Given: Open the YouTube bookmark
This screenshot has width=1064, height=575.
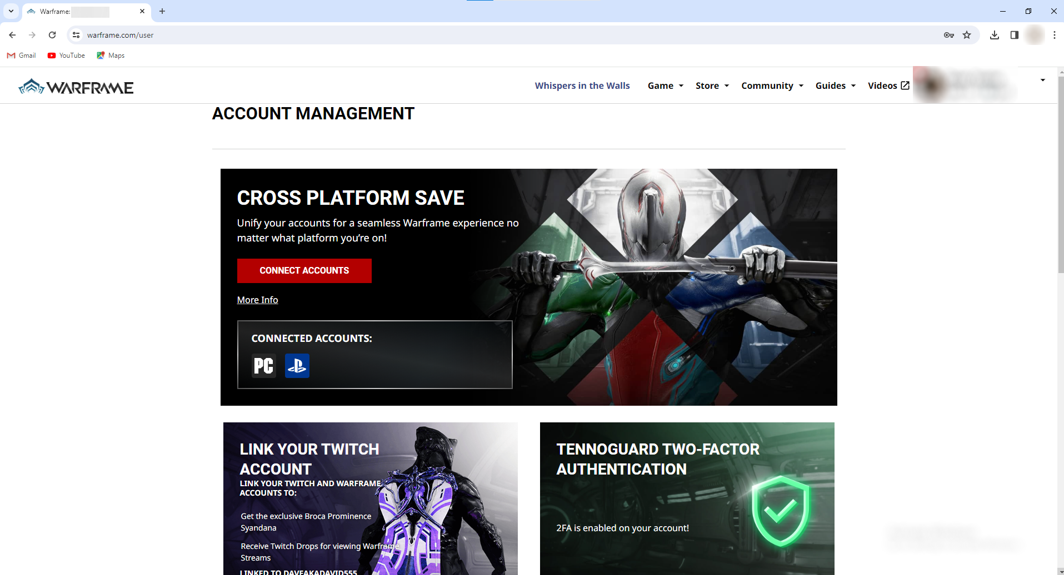Looking at the screenshot, I should pos(66,56).
